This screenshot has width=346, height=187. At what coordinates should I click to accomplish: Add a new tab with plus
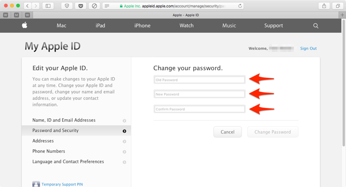click(342, 15)
